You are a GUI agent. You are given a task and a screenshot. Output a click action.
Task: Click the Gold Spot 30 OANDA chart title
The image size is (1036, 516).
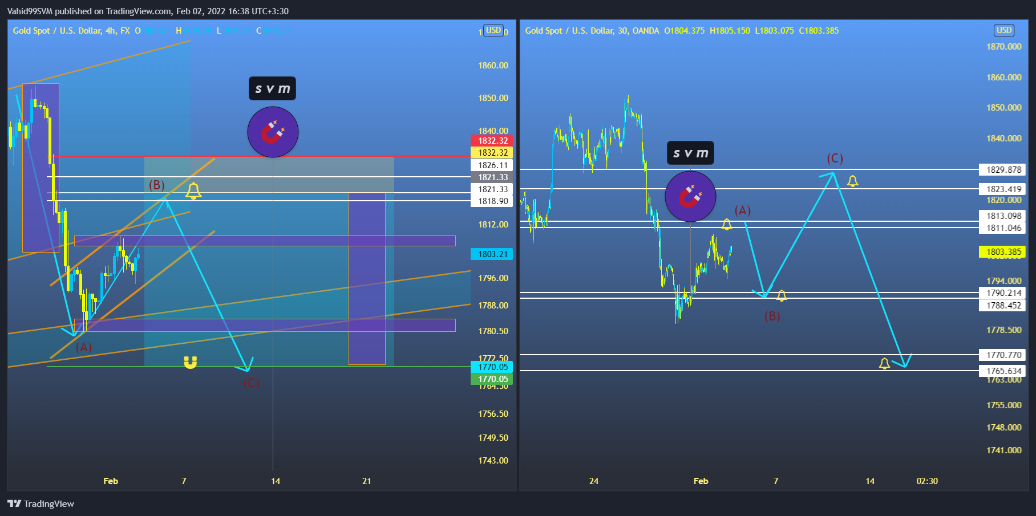592,31
